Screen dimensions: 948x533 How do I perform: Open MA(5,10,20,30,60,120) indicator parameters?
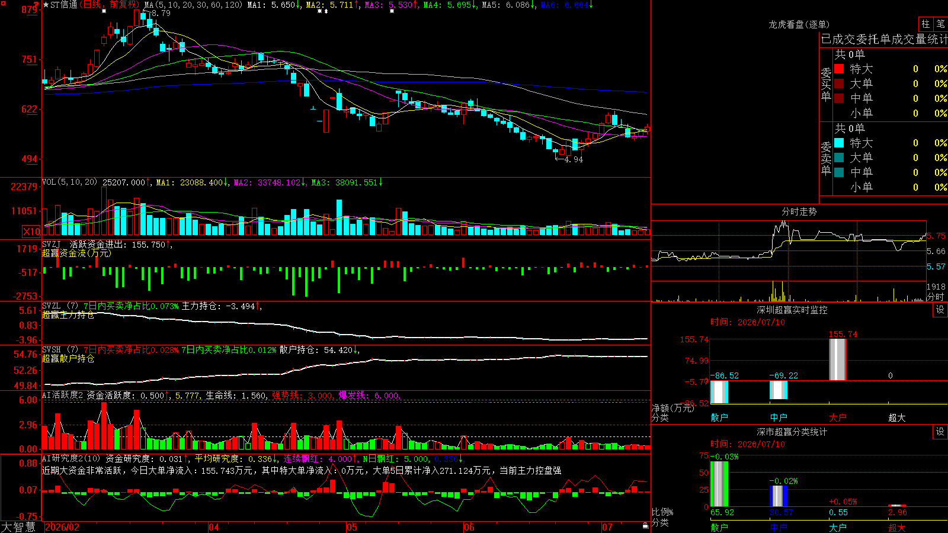click(x=193, y=5)
